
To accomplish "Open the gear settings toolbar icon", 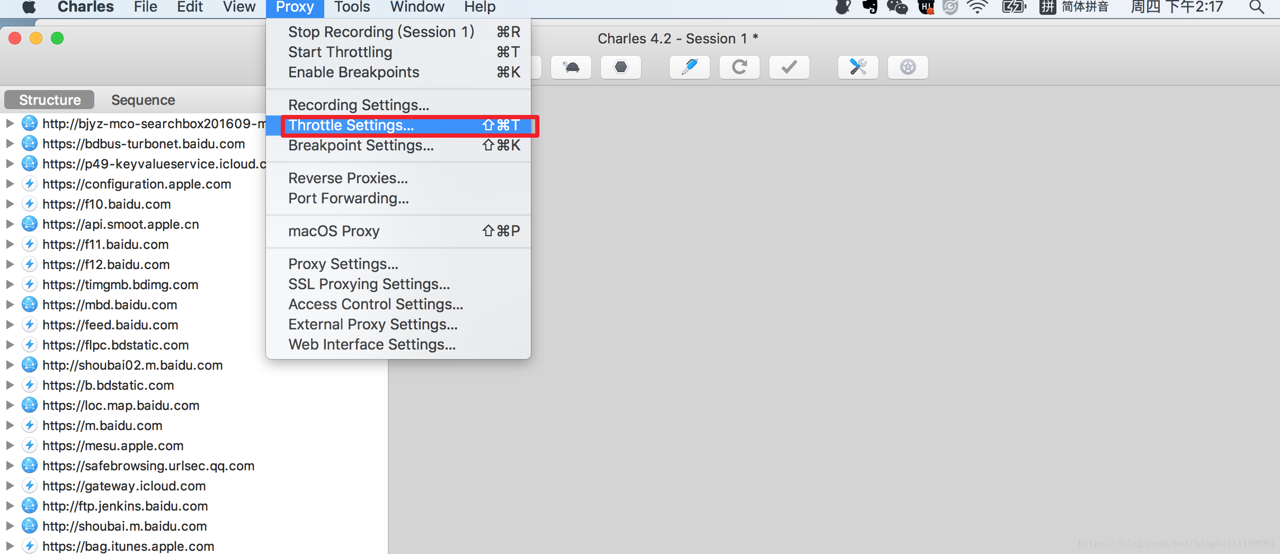I will pos(908,67).
